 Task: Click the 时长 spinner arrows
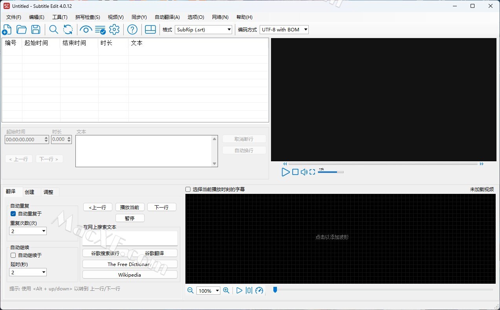(x=69, y=139)
